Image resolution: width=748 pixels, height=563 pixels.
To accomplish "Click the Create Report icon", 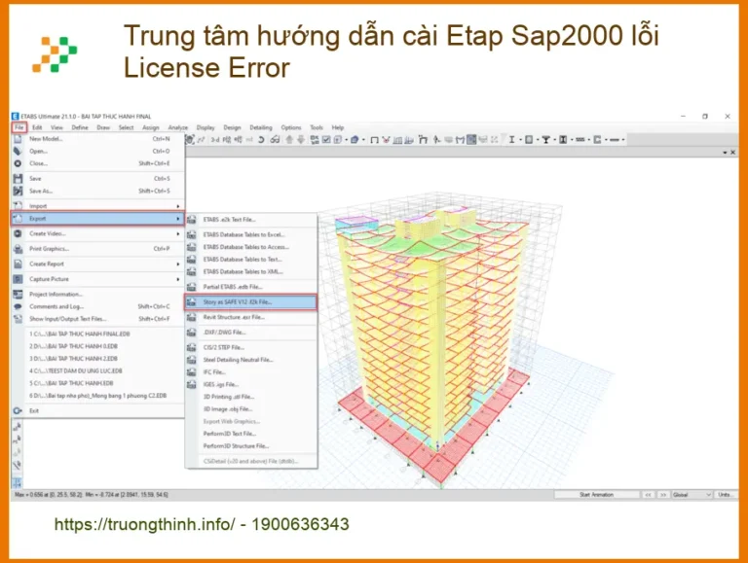I will coord(18,264).
